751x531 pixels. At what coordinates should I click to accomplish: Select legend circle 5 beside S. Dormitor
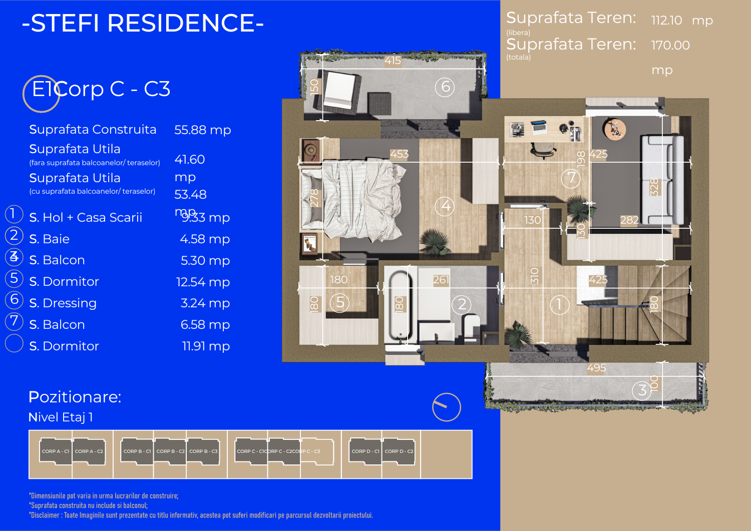(x=14, y=278)
